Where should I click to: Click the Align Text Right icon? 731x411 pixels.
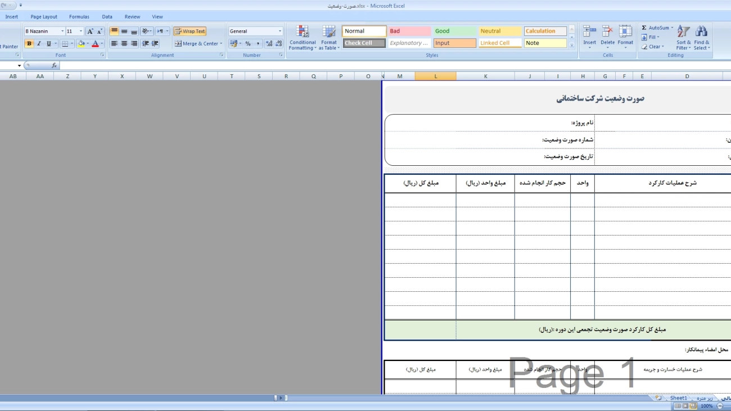click(x=134, y=43)
